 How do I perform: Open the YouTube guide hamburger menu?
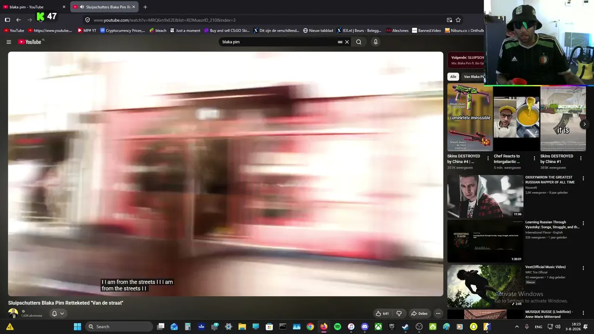pyautogui.click(x=9, y=42)
